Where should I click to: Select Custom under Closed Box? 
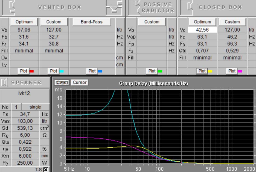pyautogui.click(x=232, y=22)
